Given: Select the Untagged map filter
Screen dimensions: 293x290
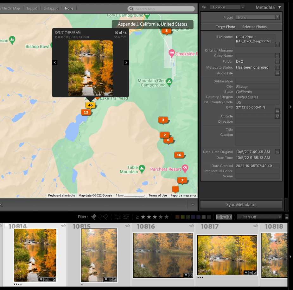Looking at the screenshot, I should coord(51,9).
